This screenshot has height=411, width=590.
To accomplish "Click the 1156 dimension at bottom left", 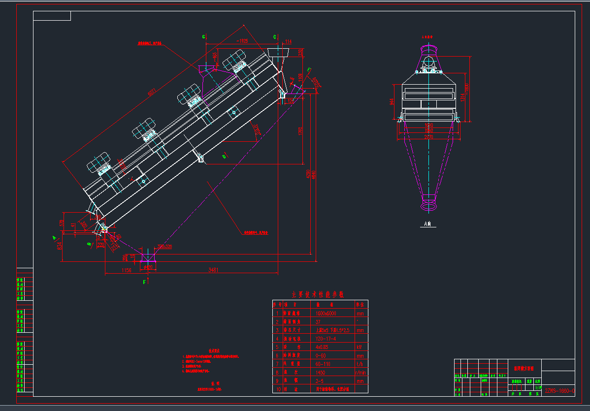I will [x=126, y=269].
